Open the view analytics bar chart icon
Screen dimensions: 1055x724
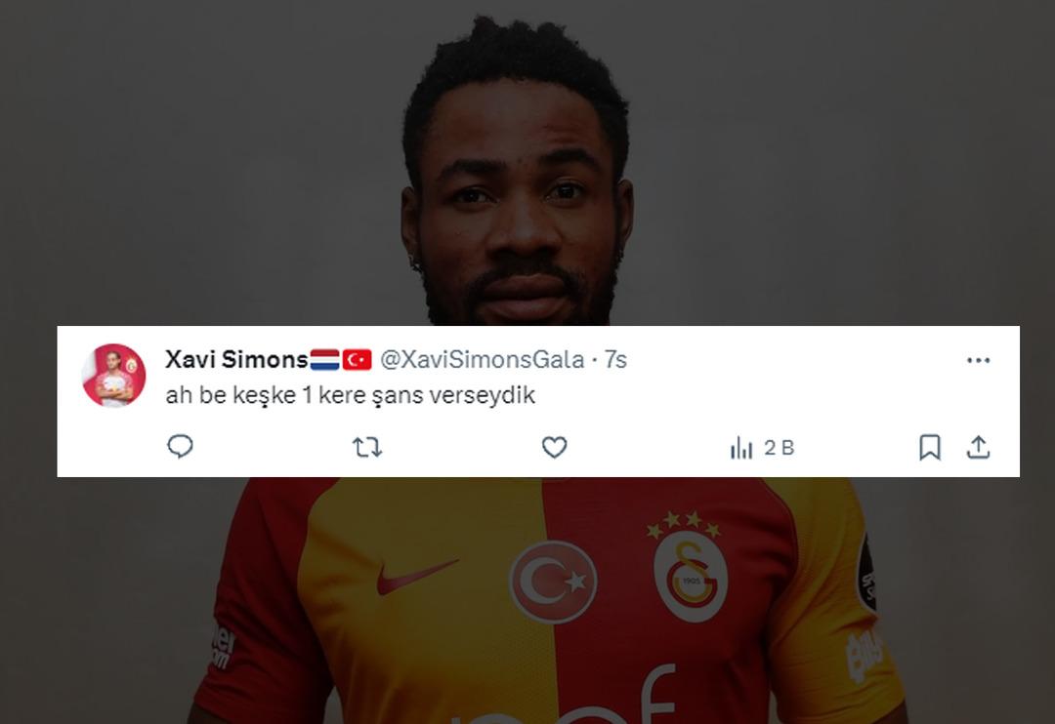[740, 448]
